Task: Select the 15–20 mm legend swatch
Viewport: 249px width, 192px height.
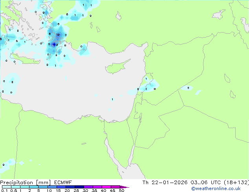Action: [x=61, y=187]
